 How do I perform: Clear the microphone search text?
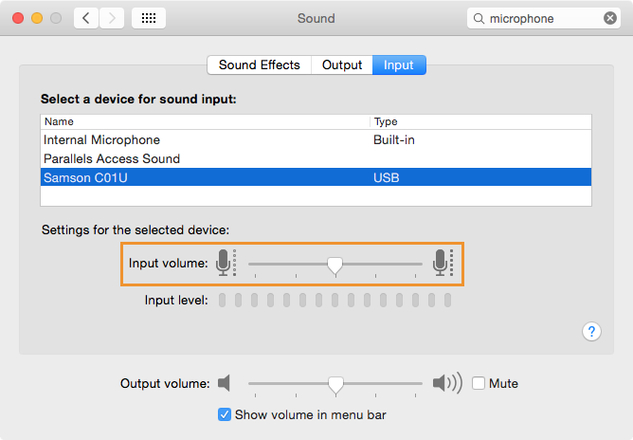(609, 18)
